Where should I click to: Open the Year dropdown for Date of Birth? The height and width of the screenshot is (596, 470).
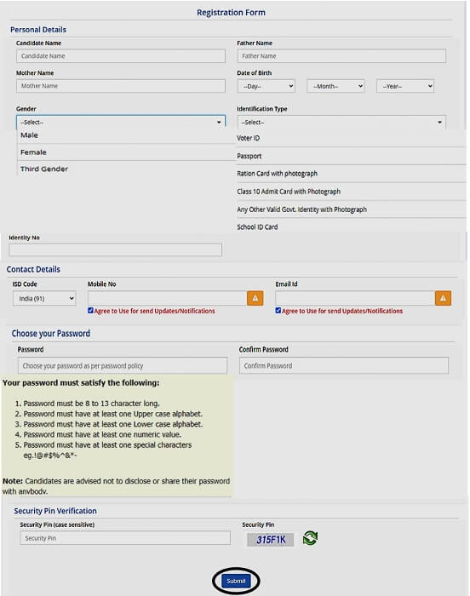[x=405, y=86]
